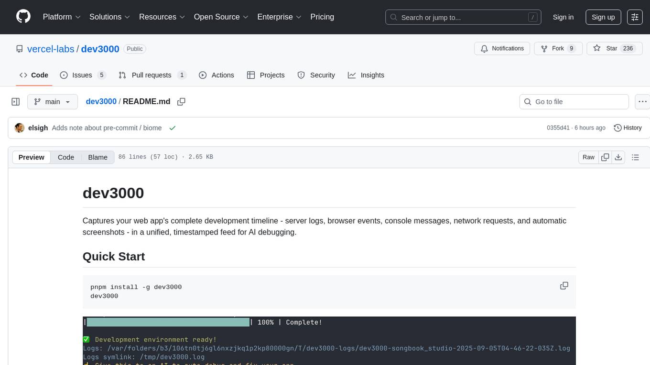Collapse the file tree side panel
The height and width of the screenshot is (365, 650).
coord(16,102)
